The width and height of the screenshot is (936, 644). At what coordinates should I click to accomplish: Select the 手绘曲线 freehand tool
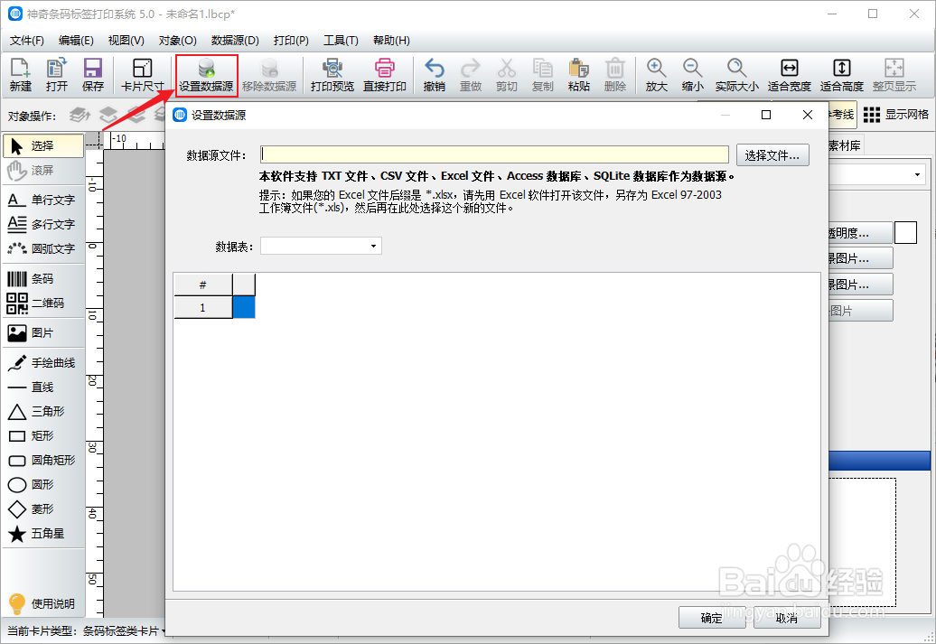[x=43, y=363]
